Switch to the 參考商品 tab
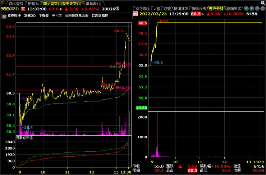Image resolution: width=266 pixels, height=175 pixels. coord(143,9)
